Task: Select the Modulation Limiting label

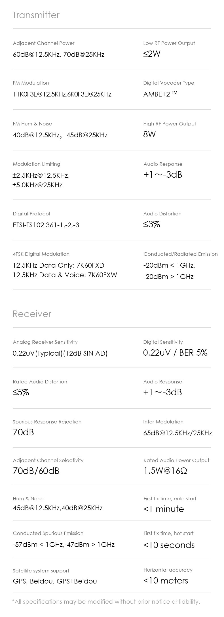Action: (x=37, y=164)
